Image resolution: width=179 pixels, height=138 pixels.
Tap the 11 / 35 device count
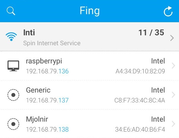pos(151,33)
